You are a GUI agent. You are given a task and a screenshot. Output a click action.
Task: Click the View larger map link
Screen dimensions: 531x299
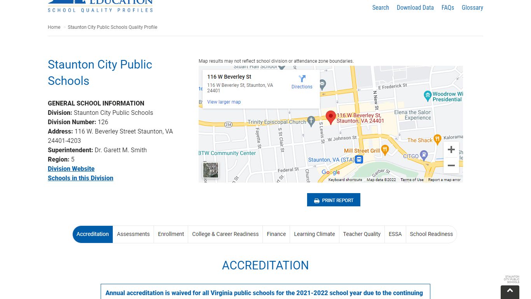(224, 102)
